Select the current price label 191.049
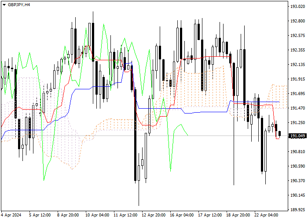This screenshot has width=308, height=220. pyautogui.click(x=297, y=136)
